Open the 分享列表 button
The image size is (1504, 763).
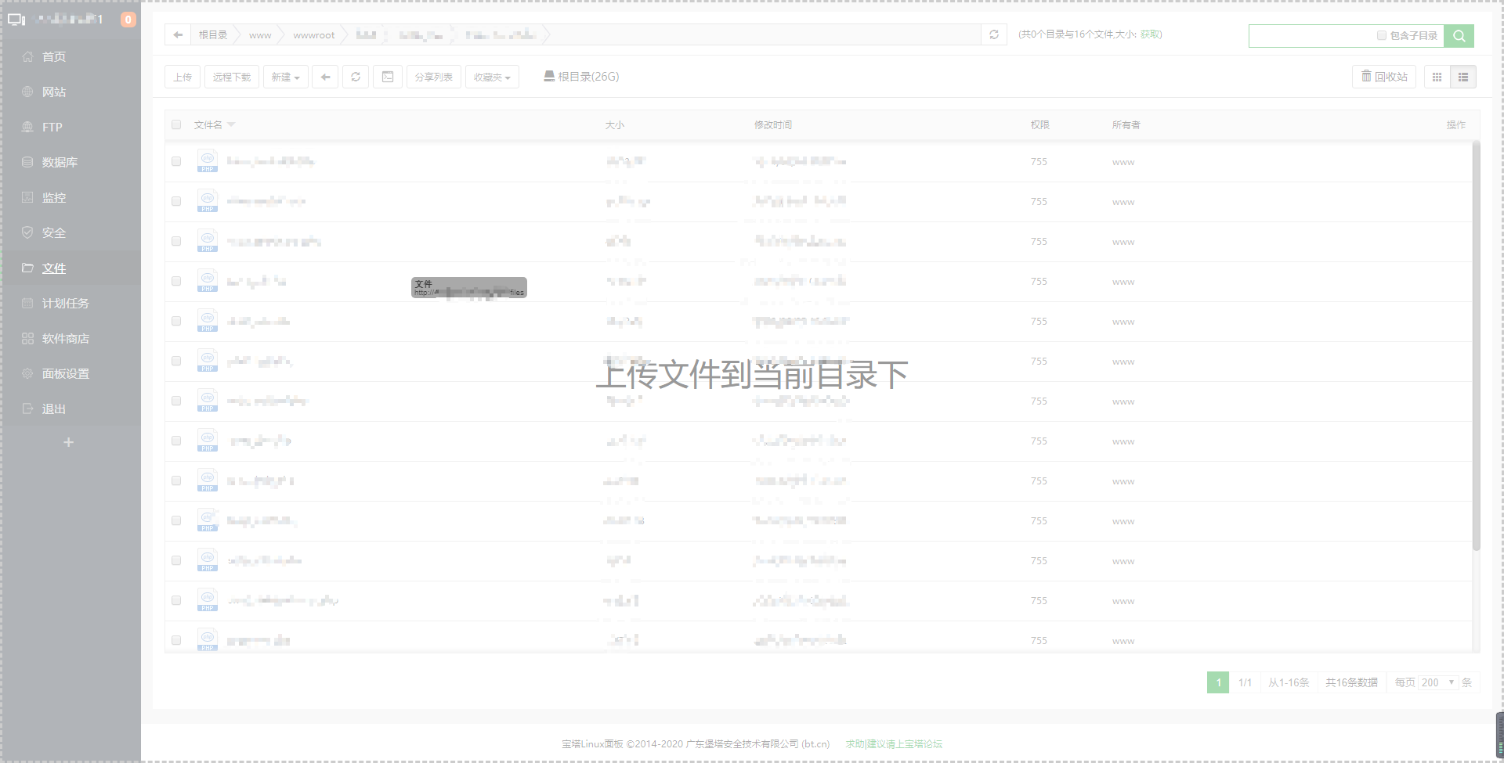point(434,77)
